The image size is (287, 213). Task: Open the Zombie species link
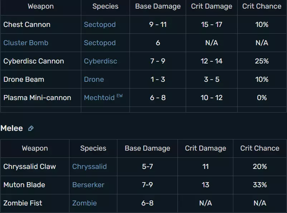point(84,203)
